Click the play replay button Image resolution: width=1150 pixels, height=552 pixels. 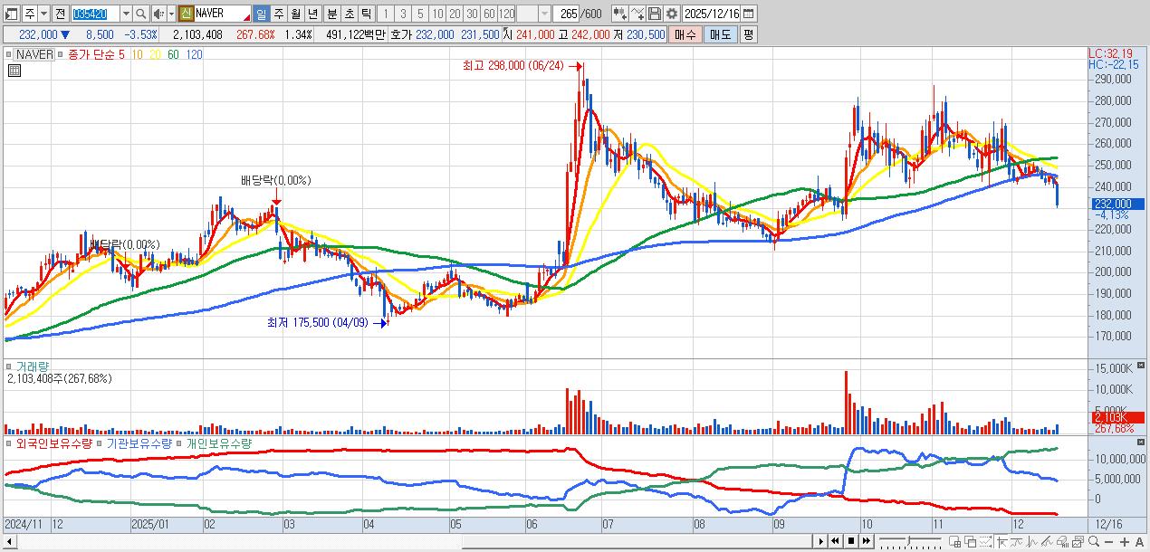[821, 541]
